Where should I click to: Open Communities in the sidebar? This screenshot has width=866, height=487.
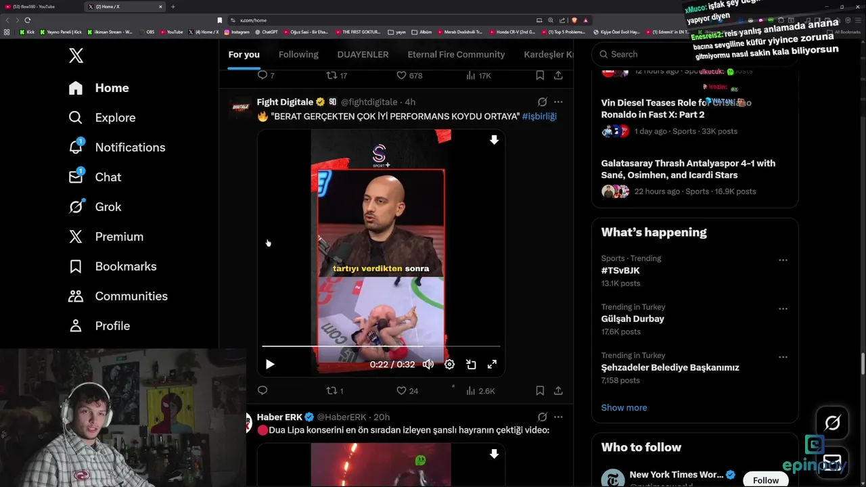(118, 296)
